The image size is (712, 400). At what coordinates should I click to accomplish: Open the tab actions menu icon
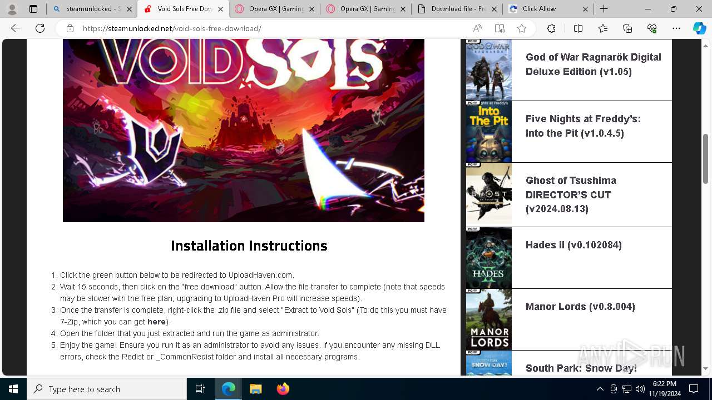[x=33, y=9]
